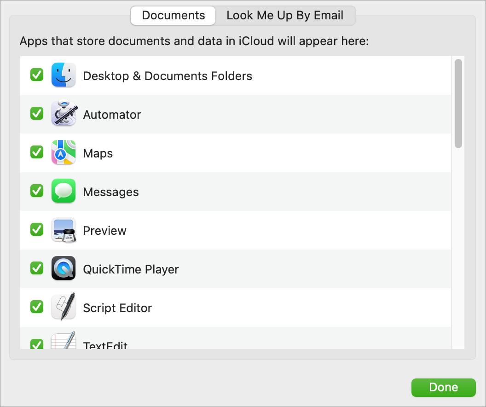The height and width of the screenshot is (407, 486).
Task: Uncheck the Script Editor checkbox
Action: (37, 307)
